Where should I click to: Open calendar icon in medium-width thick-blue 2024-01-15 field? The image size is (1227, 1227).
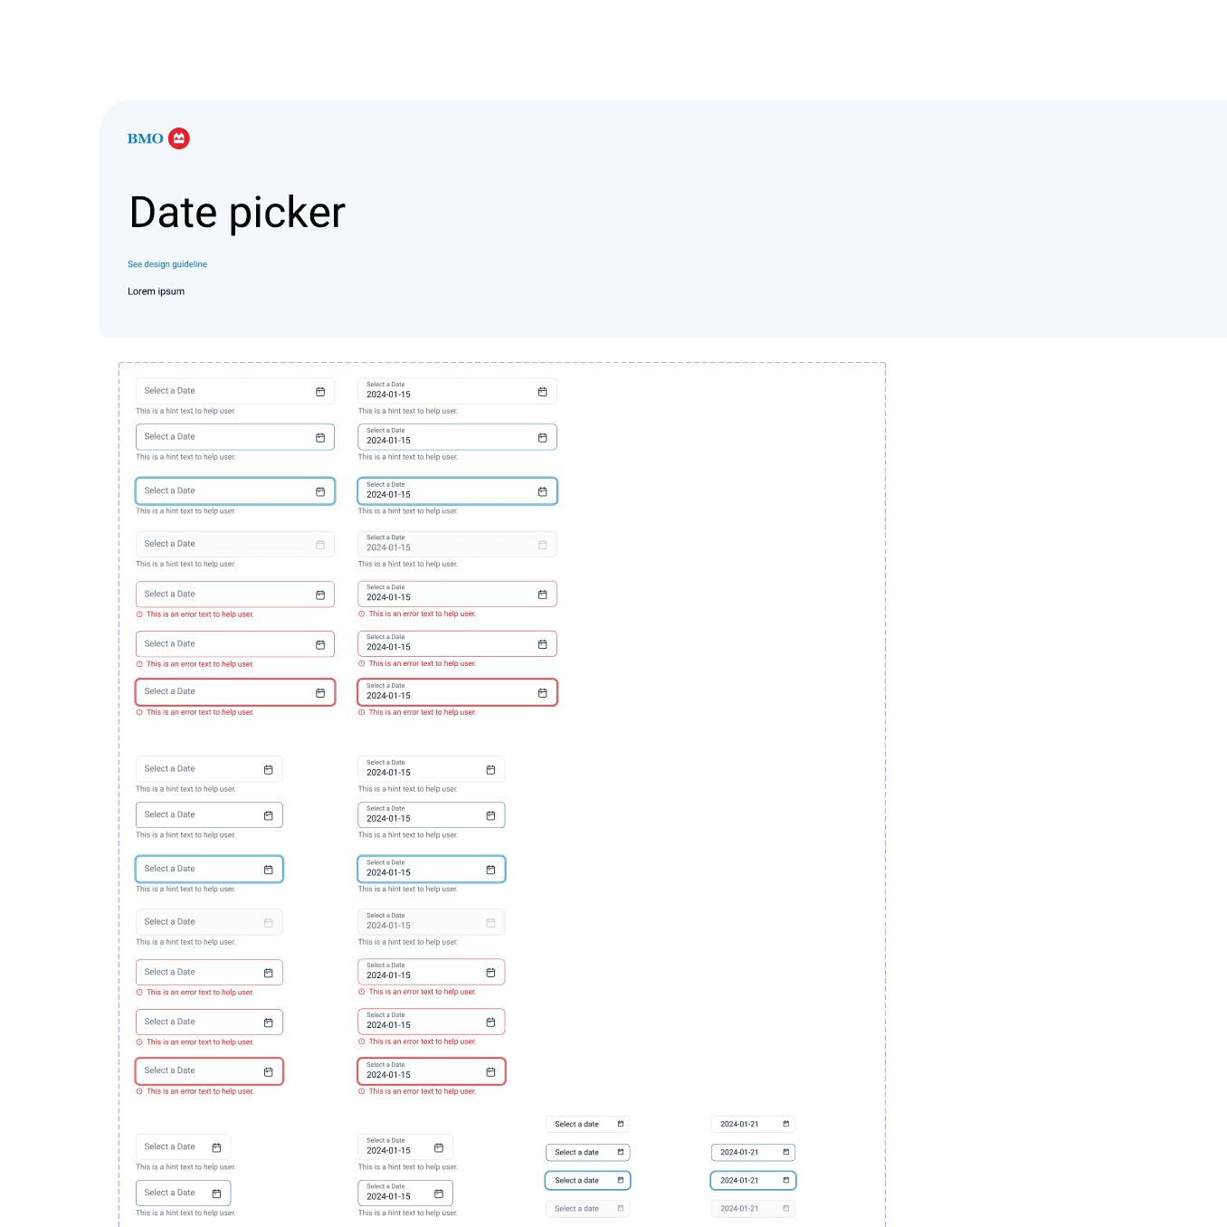(x=490, y=870)
